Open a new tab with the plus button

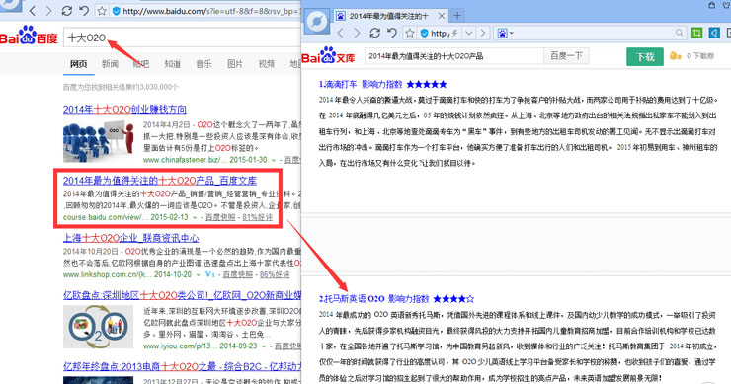457,16
